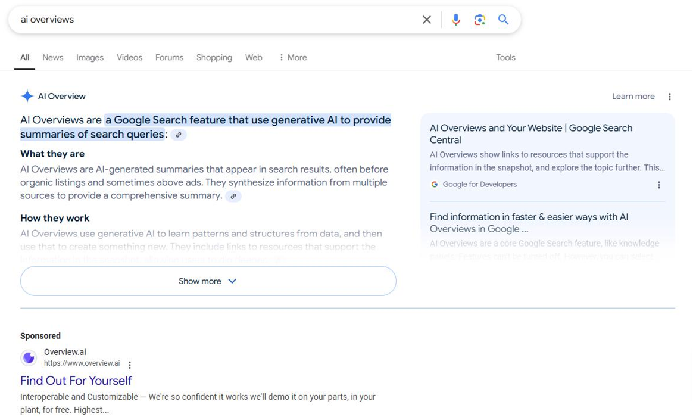Click the 'What they are' heading
Screen dimensions: 693x417
click(52, 154)
